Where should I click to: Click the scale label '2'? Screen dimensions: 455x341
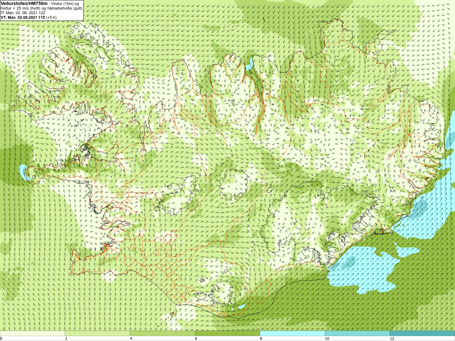click(66, 339)
